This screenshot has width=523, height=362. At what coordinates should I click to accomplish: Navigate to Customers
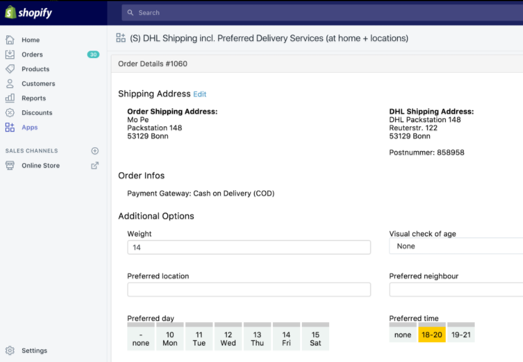point(38,84)
